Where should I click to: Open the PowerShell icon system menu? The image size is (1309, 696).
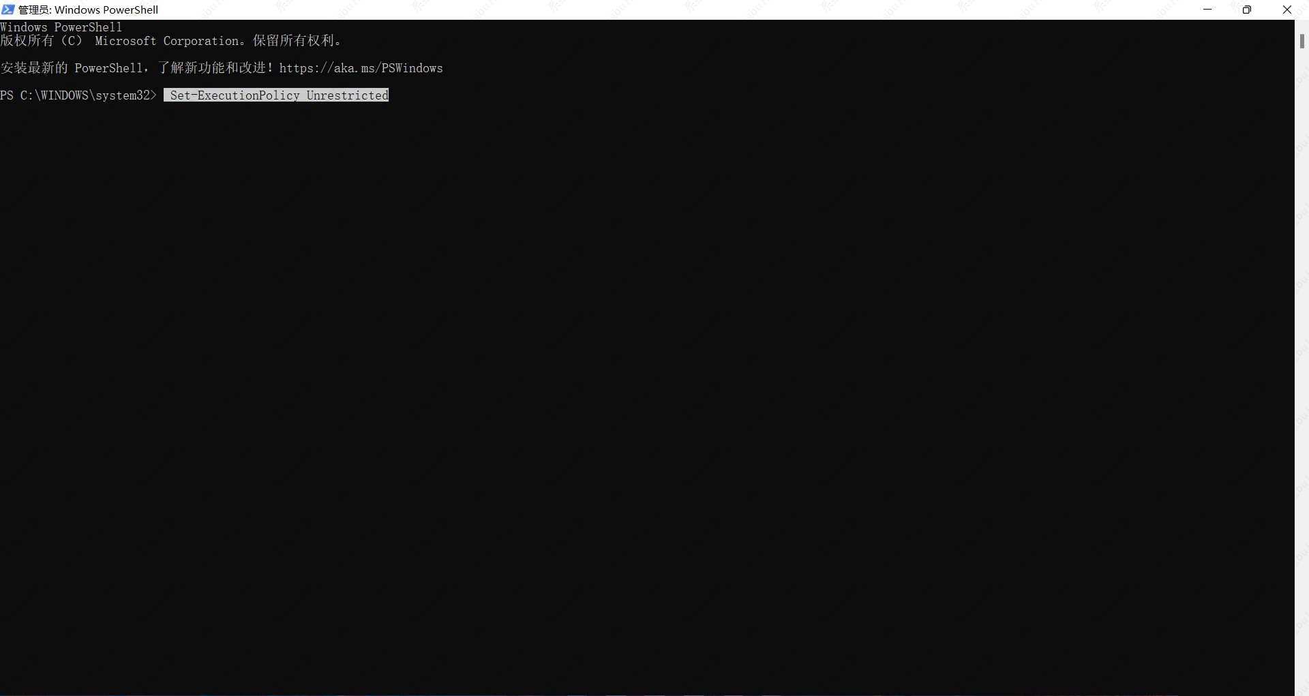pyautogui.click(x=8, y=10)
